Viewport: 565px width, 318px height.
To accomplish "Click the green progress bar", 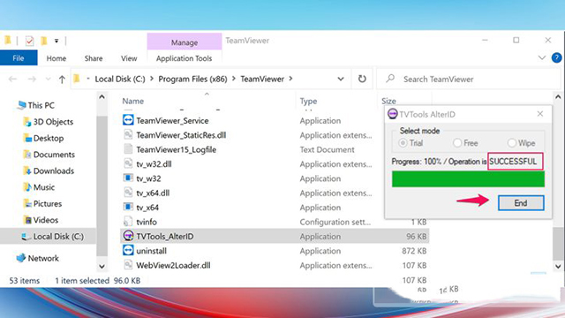I will tap(468, 179).
